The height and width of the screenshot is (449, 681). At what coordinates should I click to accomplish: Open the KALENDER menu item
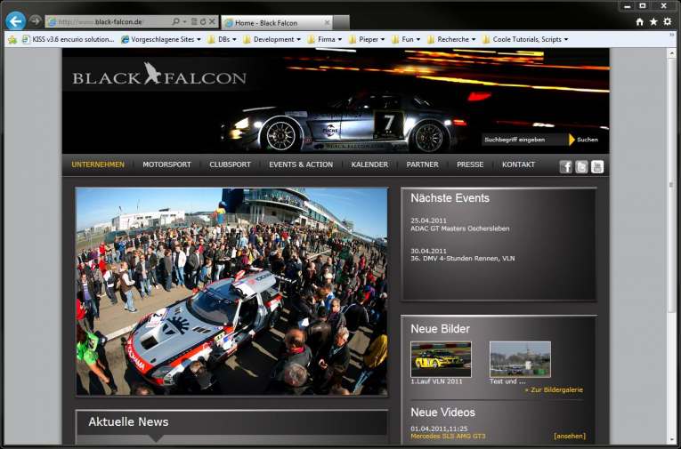pos(369,164)
